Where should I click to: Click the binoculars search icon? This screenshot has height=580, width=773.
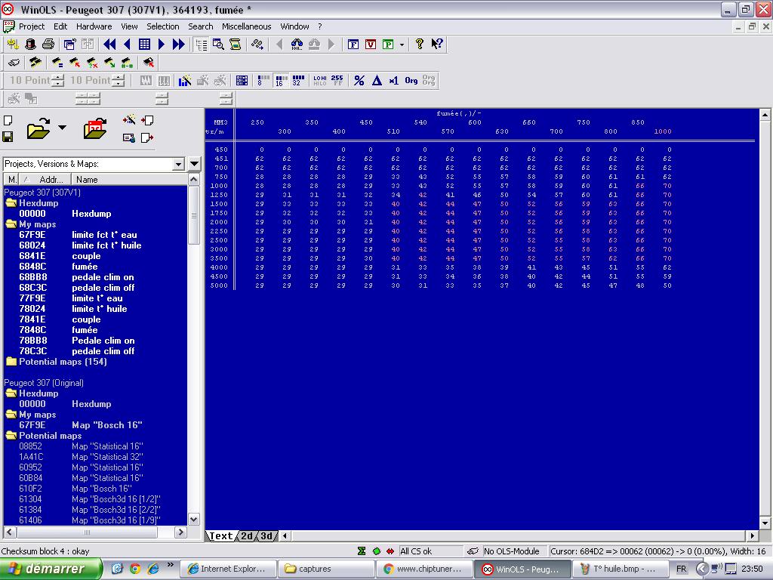coord(297,45)
